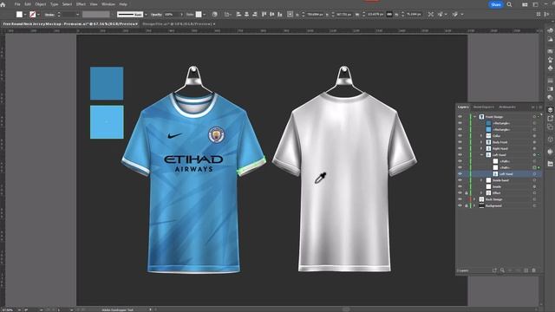Click Vertical Align Center icon in control bar
Viewport: 555px width, 312px height.
pos(271,14)
